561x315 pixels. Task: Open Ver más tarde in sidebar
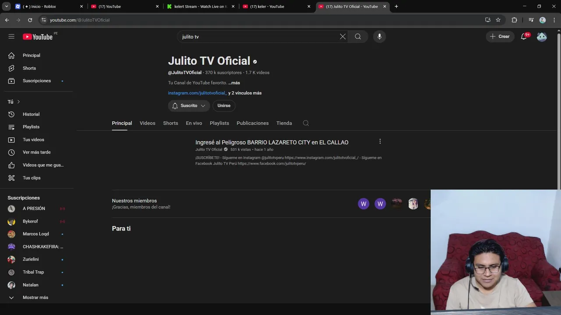(x=37, y=152)
